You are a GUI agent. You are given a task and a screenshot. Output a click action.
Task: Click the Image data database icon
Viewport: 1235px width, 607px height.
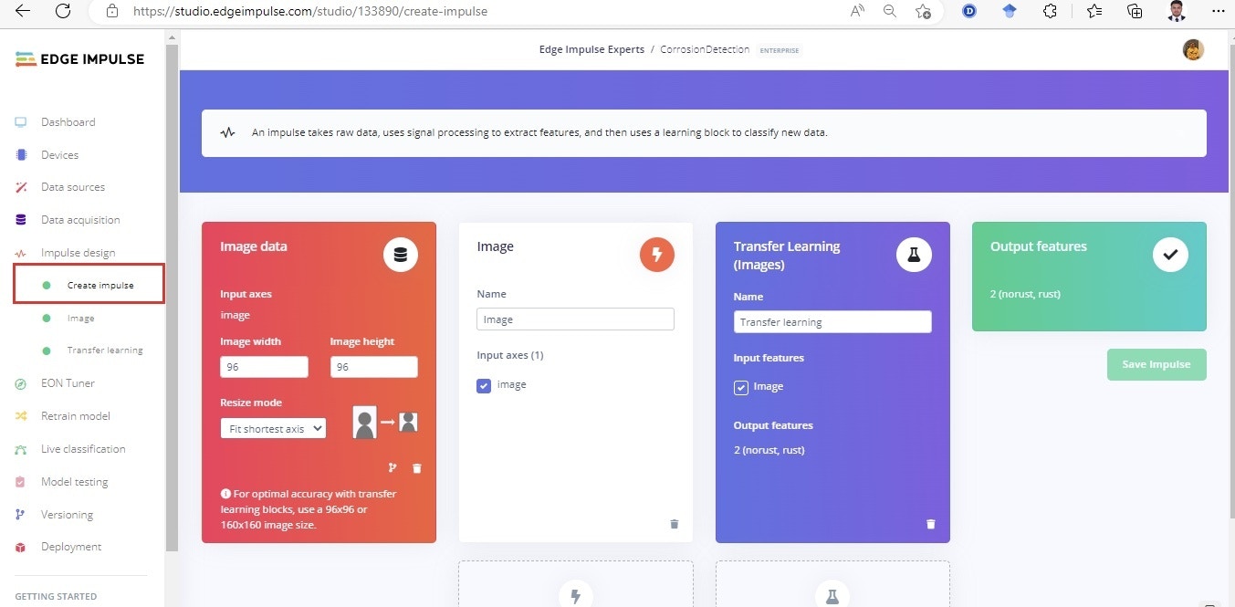coord(400,255)
